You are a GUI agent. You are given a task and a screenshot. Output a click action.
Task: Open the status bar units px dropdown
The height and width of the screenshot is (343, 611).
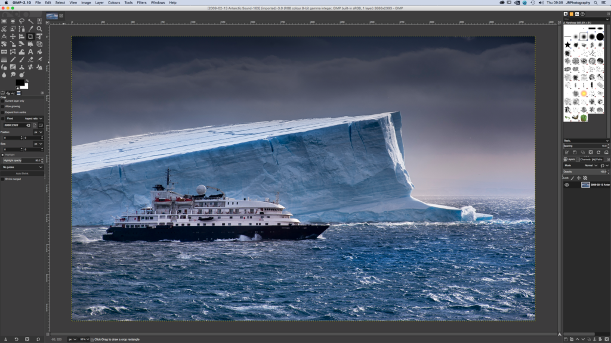pos(72,339)
